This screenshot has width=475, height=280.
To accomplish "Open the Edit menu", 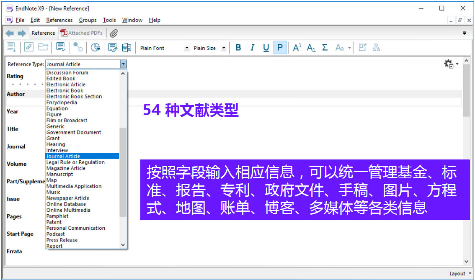I will [x=35, y=20].
